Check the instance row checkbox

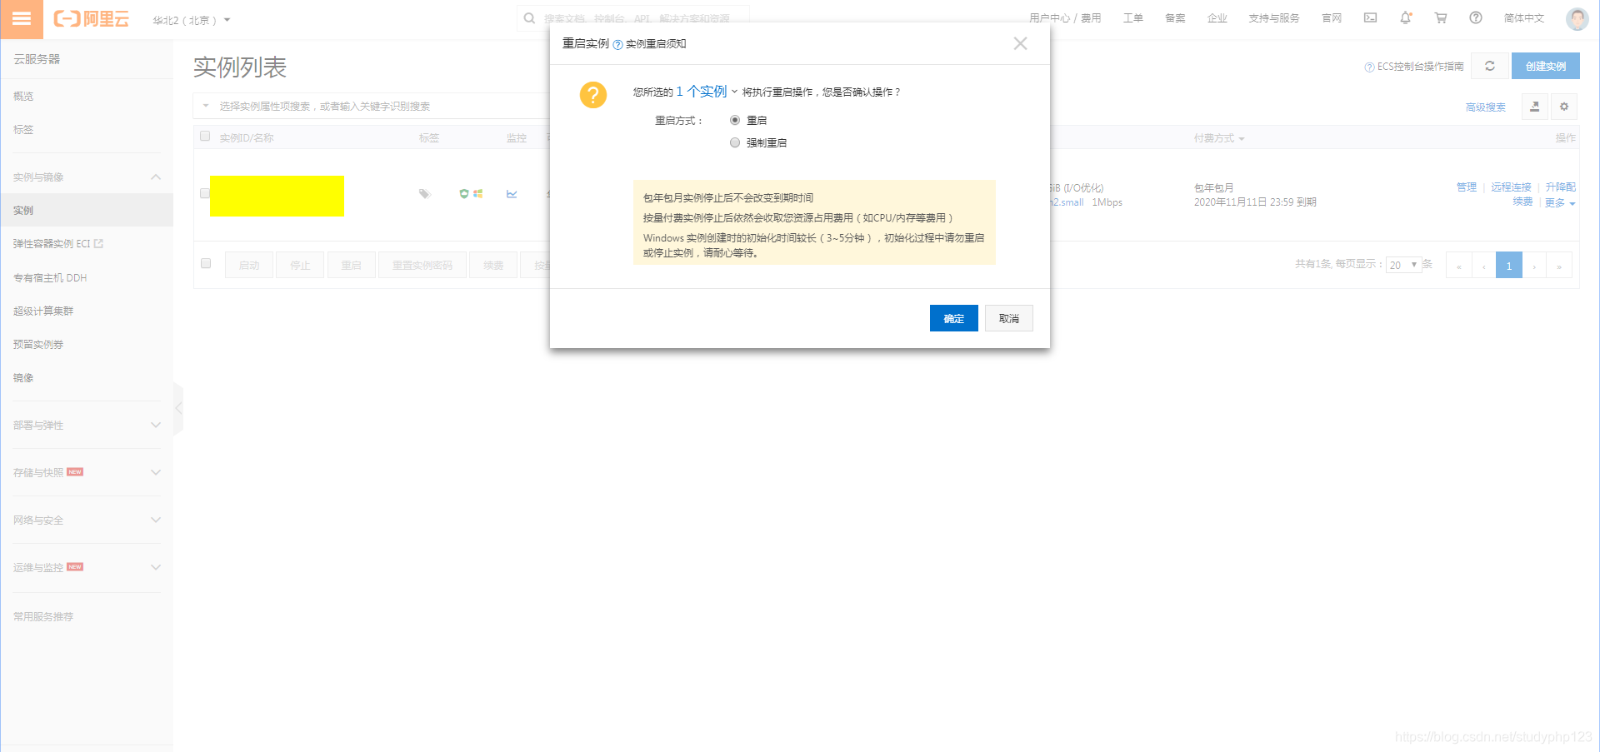pyautogui.click(x=205, y=193)
